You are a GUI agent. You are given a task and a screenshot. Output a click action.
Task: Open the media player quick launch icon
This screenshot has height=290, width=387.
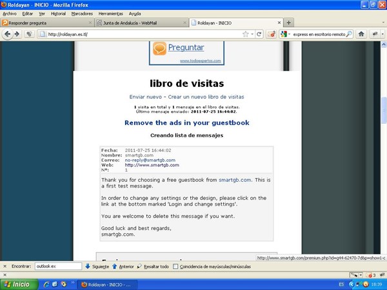pyautogui.click(x=64, y=284)
